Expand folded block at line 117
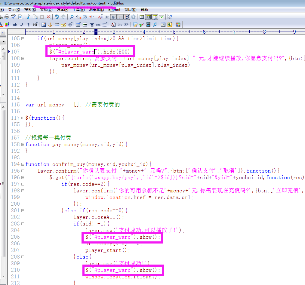This screenshot has height=285, width=305. 23,118
